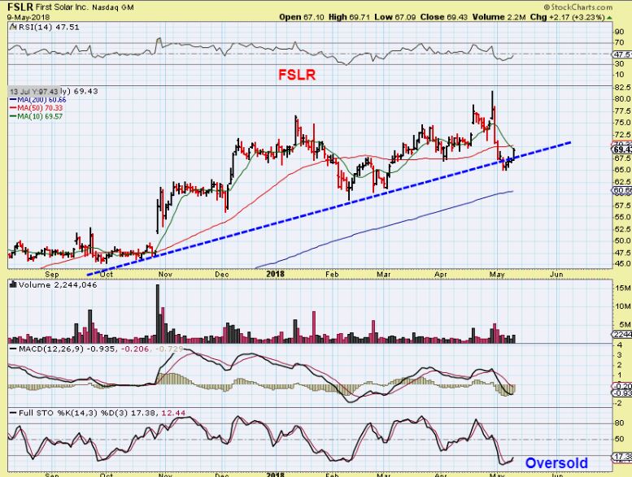Click the Feb label under the price panel
632x477 pixels.
[332, 274]
